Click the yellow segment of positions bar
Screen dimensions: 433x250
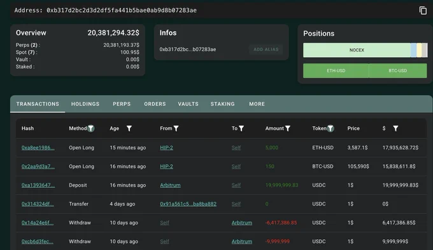point(419,50)
